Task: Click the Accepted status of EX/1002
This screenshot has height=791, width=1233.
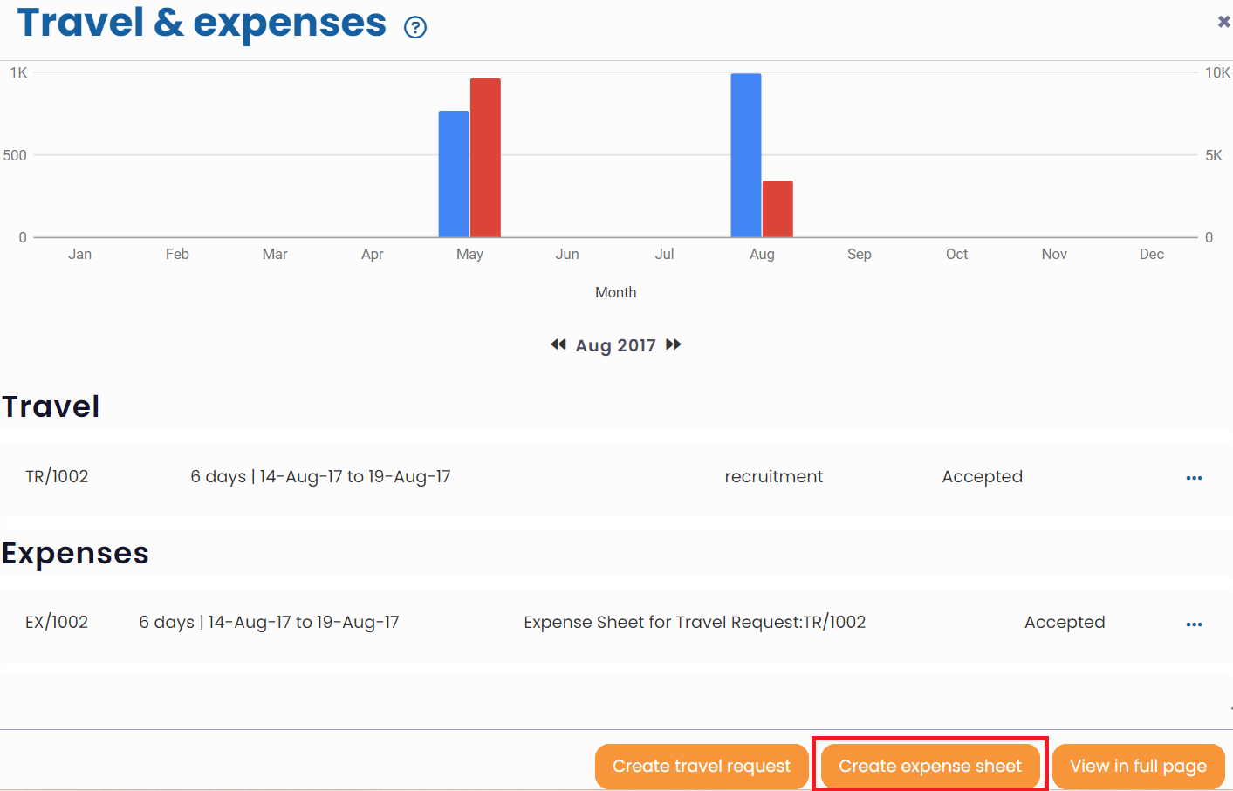Action: tap(1065, 623)
